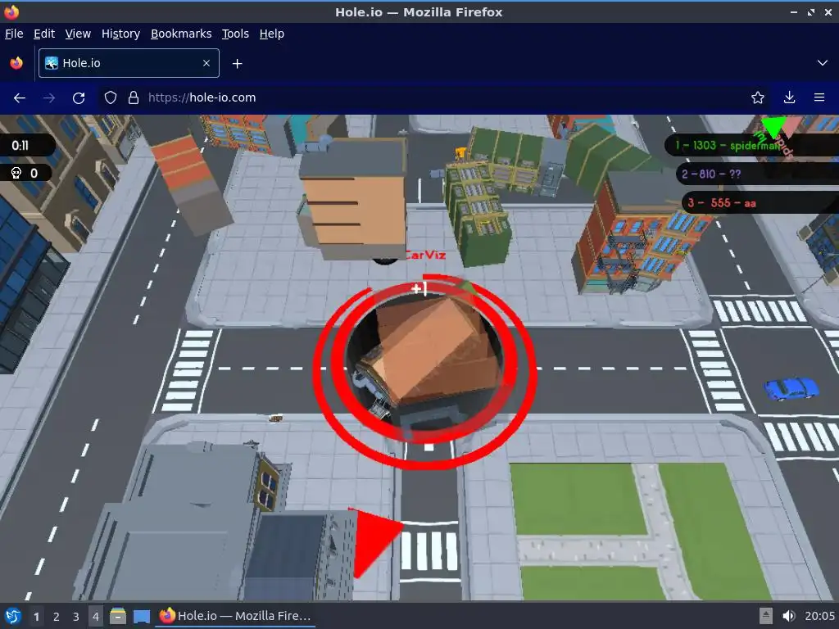Open the View menu
The height and width of the screenshot is (629, 839).
pos(78,34)
